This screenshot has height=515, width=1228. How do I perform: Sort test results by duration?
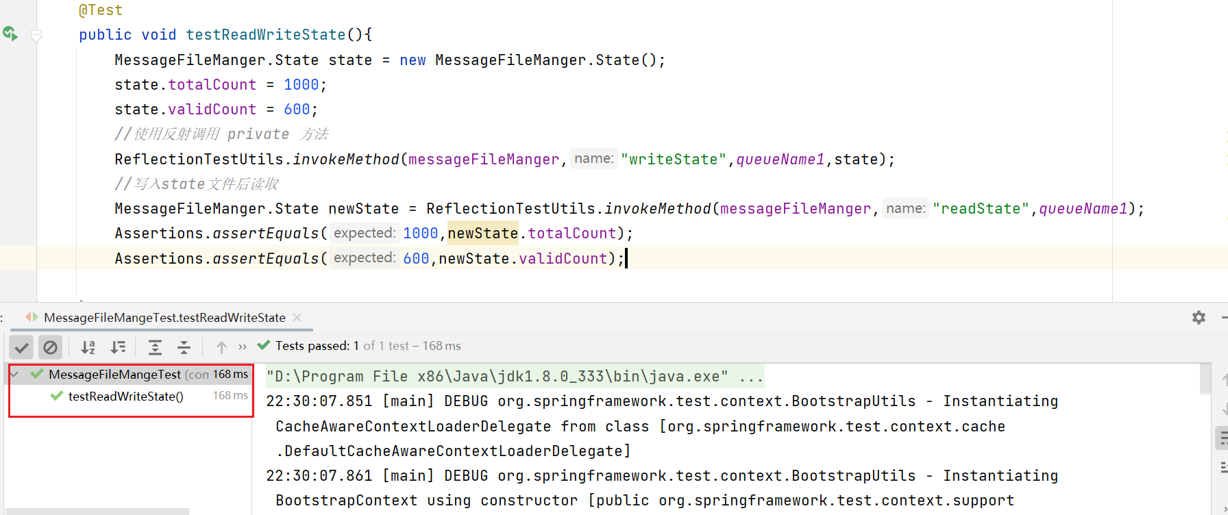[x=118, y=347]
